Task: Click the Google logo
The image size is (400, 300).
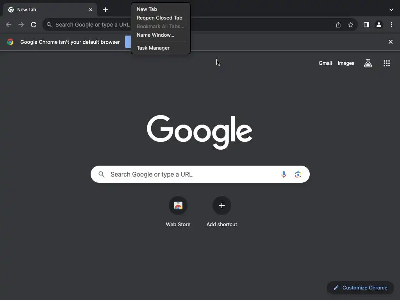Action: pyautogui.click(x=200, y=132)
